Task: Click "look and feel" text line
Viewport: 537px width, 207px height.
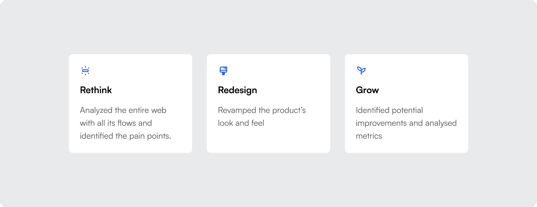Action: pos(241,123)
